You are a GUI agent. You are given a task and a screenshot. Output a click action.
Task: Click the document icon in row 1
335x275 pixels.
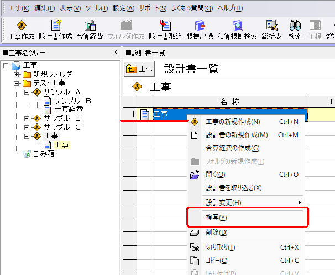(145, 114)
